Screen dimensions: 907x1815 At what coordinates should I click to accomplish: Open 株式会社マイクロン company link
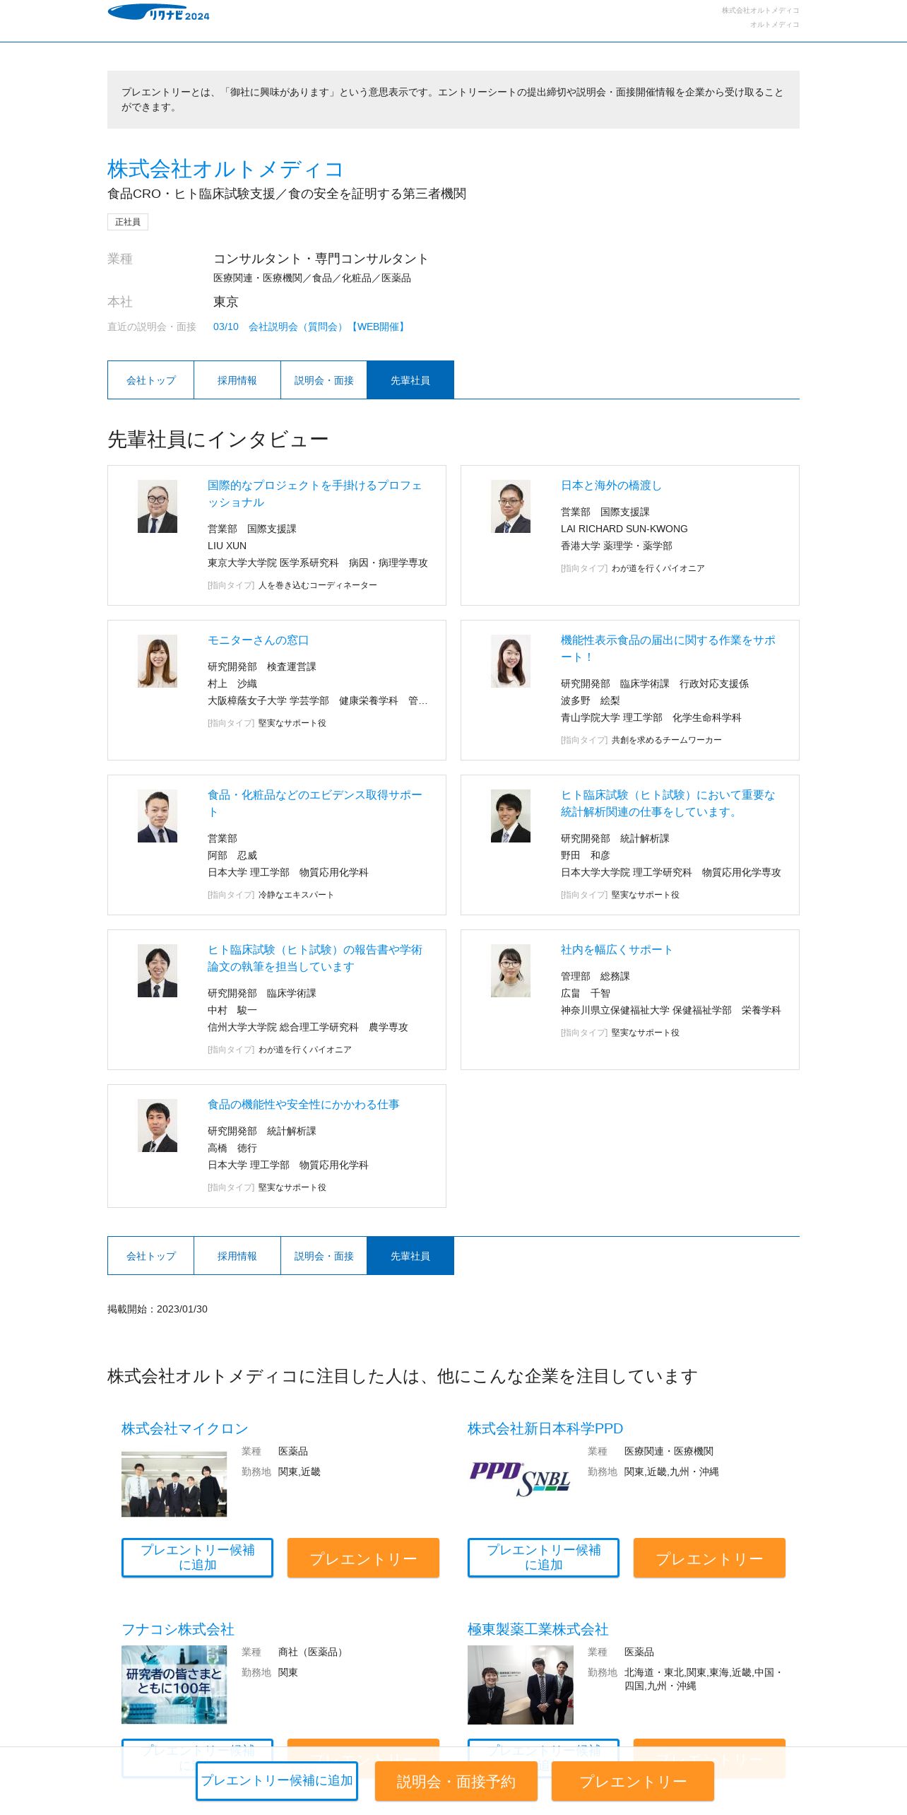[x=184, y=1428]
